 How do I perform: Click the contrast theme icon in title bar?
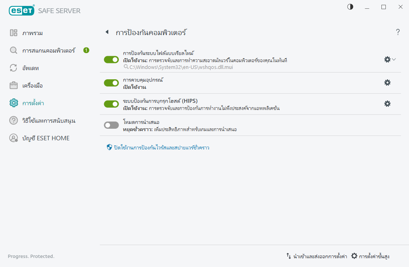click(350, 7)
